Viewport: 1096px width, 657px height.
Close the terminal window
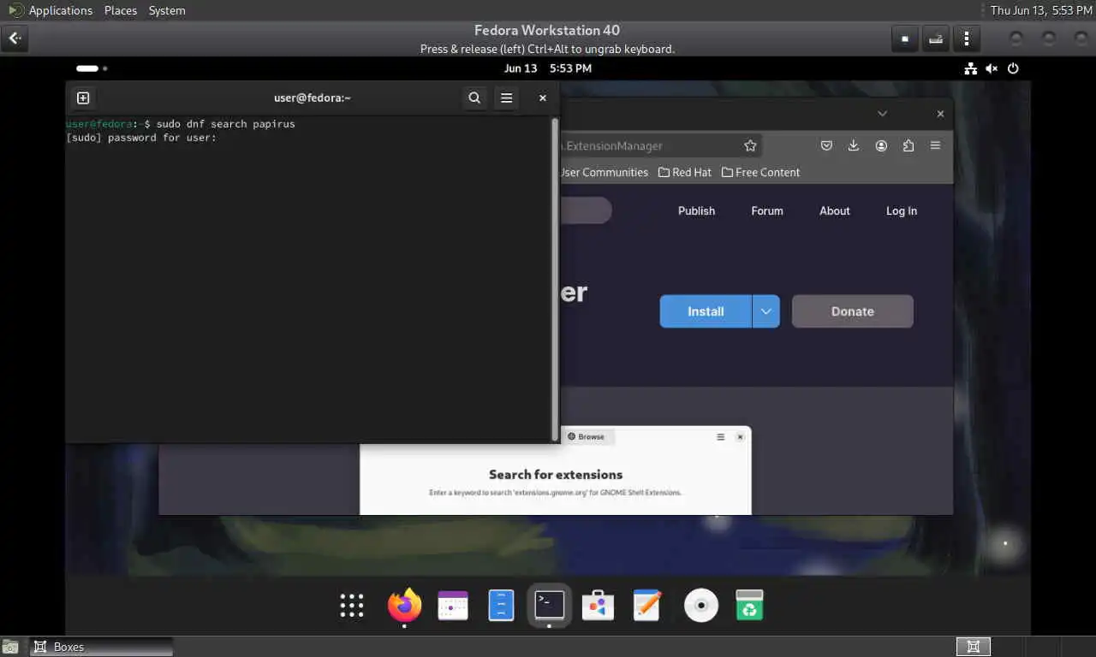pyautogui.click(x=542, y=98)
